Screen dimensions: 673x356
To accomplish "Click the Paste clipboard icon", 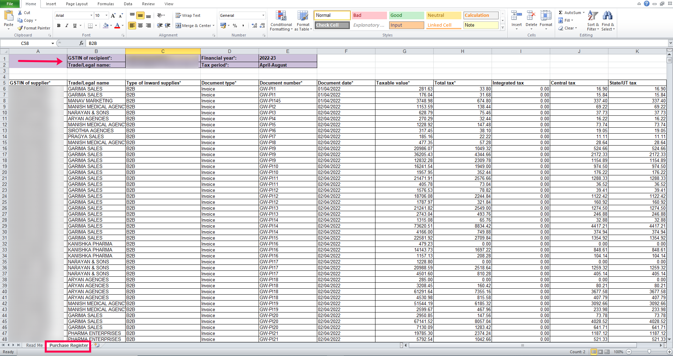I will [8, 16].
